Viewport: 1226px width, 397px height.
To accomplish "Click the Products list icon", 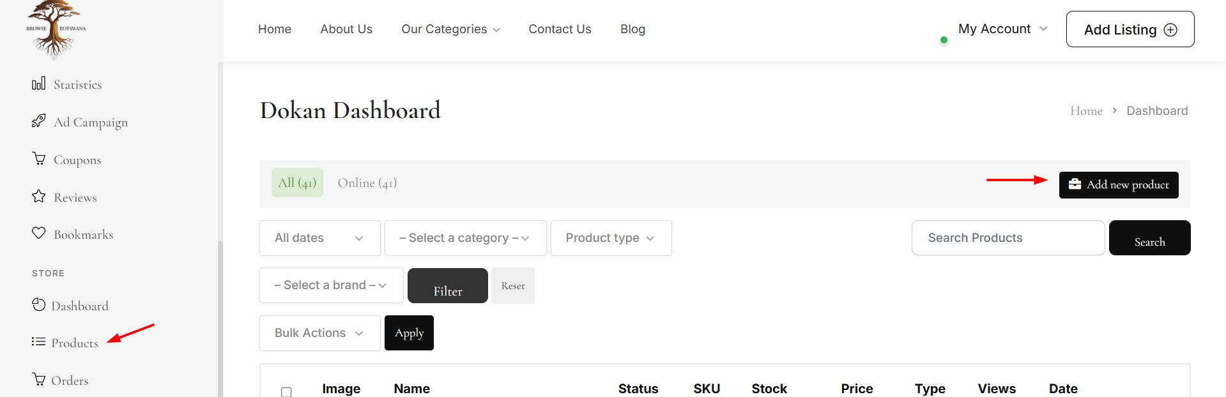I will [x=38, y=341].
